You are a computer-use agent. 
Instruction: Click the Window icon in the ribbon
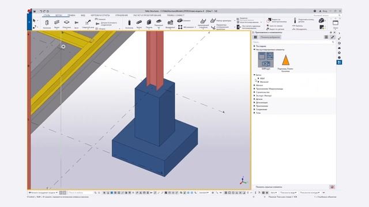(336, 24)
